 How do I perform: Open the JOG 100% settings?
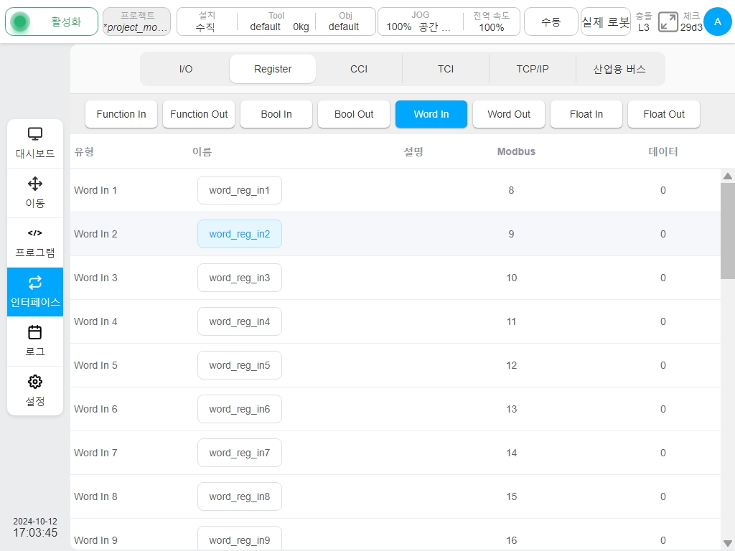420,22
